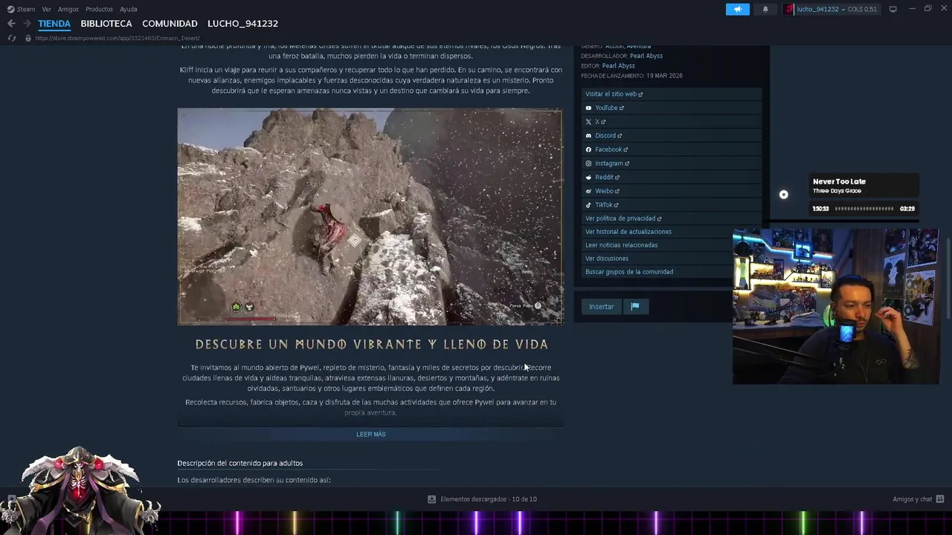Open the Amigos menu

(68, 9)
